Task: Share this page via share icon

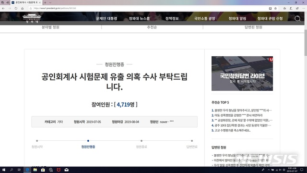Action: coord(297,8)
